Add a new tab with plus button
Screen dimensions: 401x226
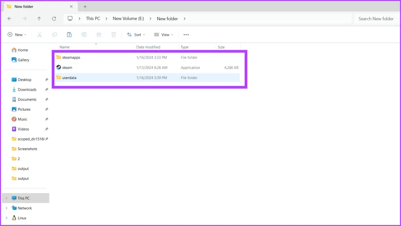click(x=85, y=7)
